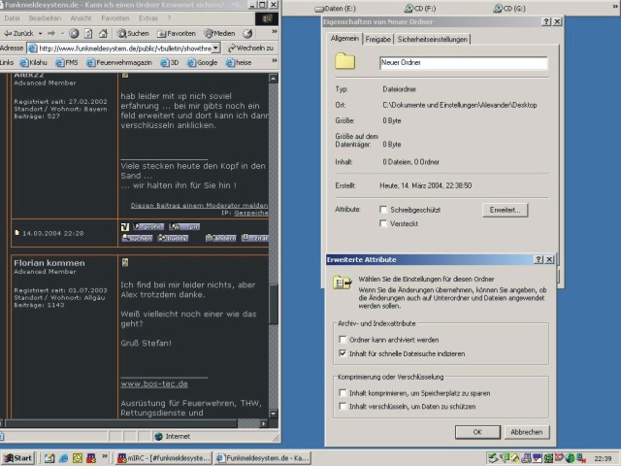Click the Erweitert... button
The height and width of the screenshot is (466, 621).
[504, 209]
